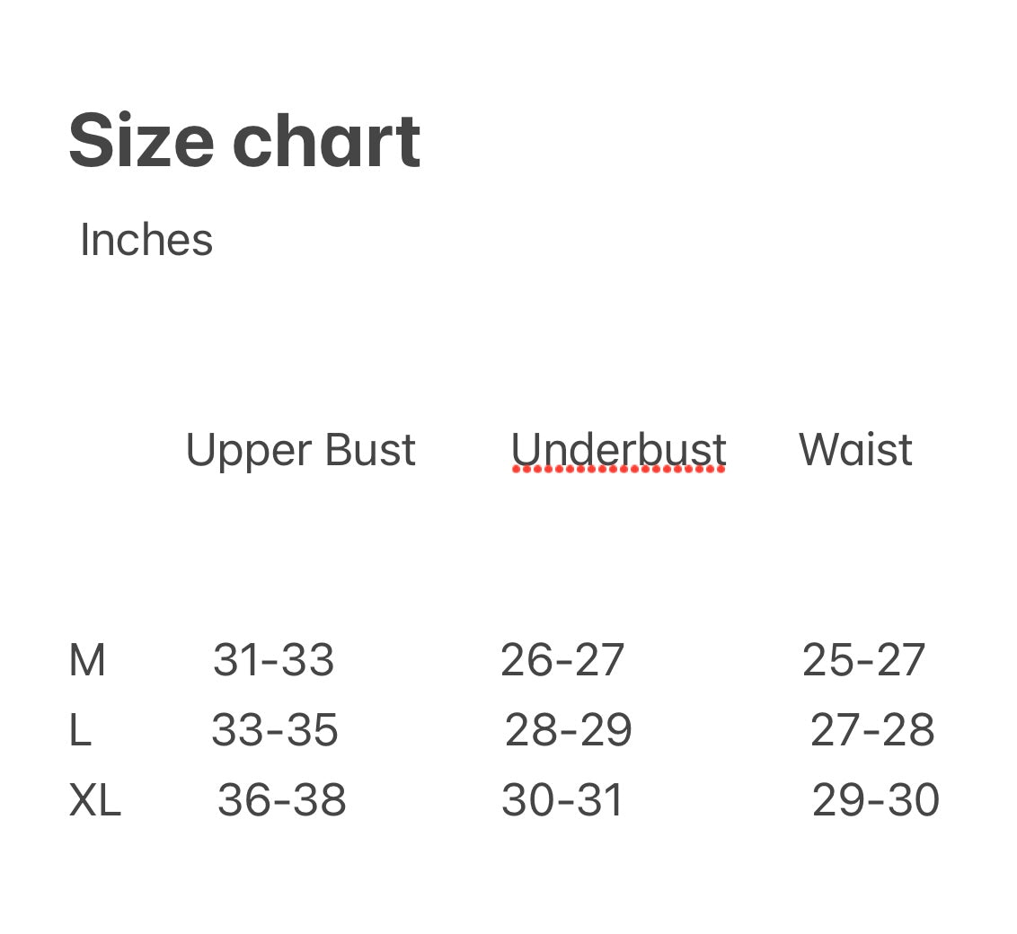This screenshot has height=934, width=1017.
Task: Select the "Waist" column header
Action: (855, 449)
